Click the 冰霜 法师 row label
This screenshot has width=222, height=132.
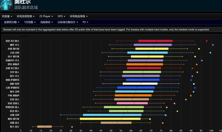tap(15, 115)
